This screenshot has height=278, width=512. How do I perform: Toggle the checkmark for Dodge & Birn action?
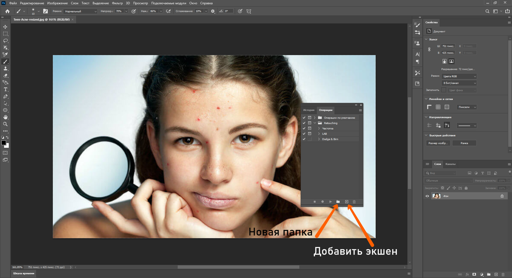click(x=304, y=139)
